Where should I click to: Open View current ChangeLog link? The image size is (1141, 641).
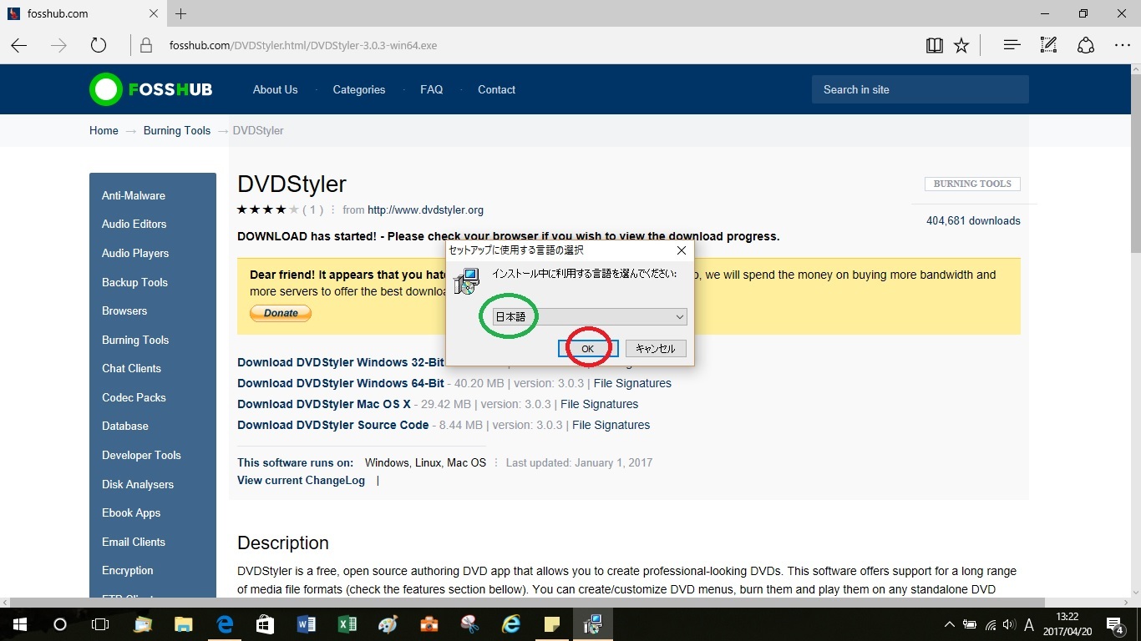click(x=301, y=480)
